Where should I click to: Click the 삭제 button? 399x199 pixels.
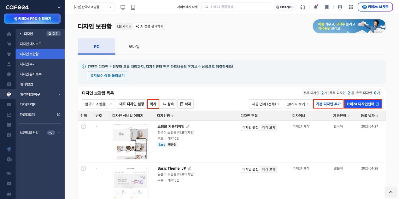pyautogui.click(x=185, y=104)
